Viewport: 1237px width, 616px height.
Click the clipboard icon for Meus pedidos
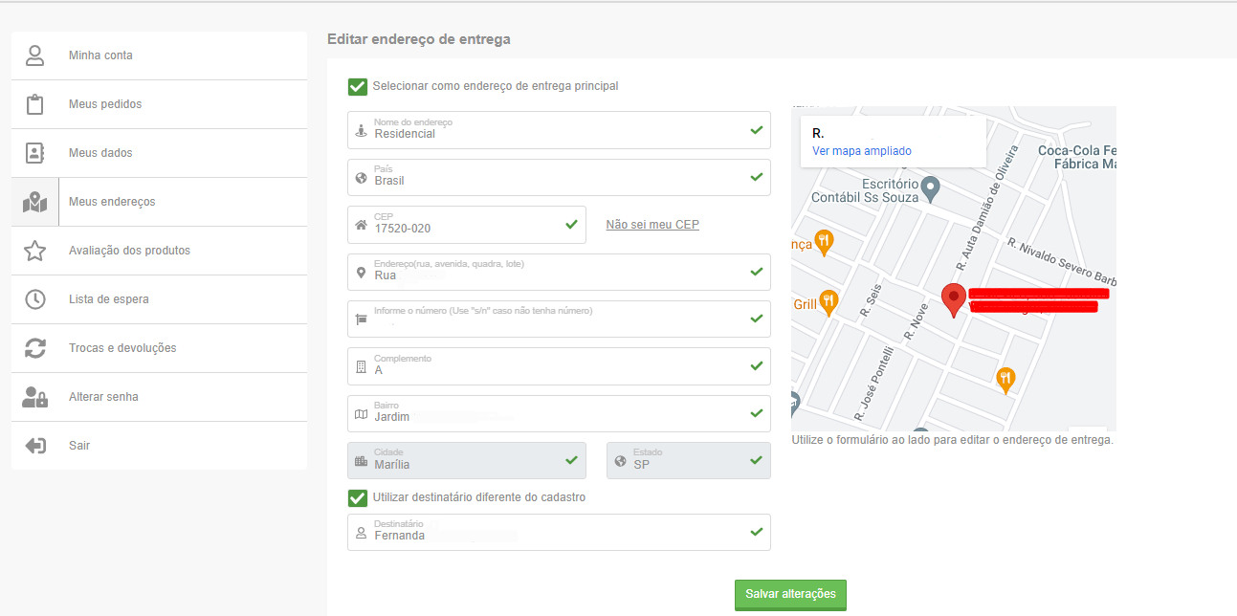click(x=35, y=104)
